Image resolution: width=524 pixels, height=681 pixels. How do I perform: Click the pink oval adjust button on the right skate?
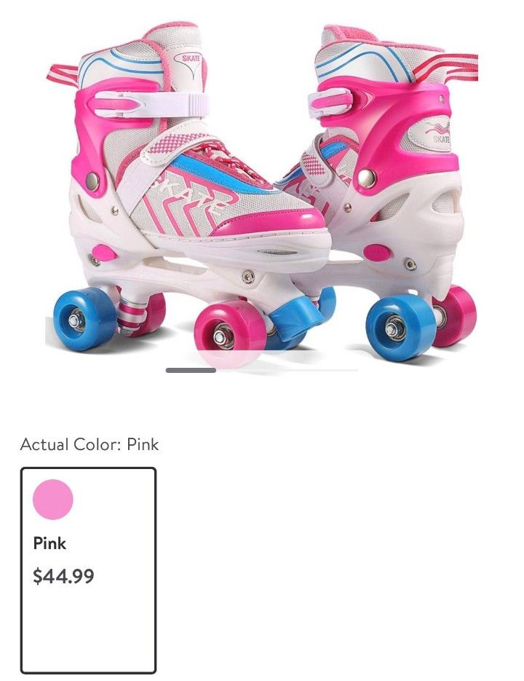tap(376, 253)
